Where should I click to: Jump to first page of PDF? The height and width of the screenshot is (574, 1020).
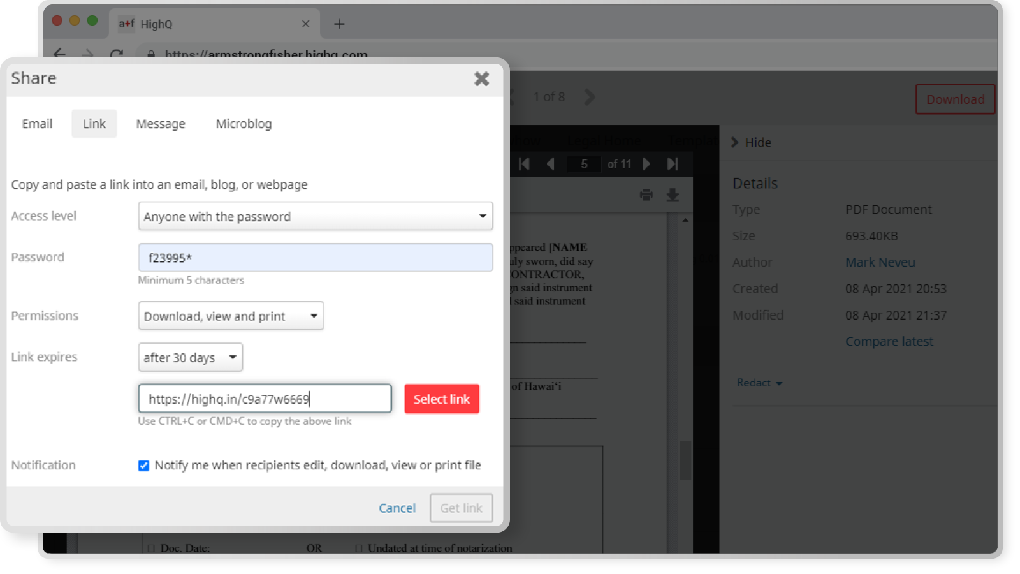click(524, 164)
